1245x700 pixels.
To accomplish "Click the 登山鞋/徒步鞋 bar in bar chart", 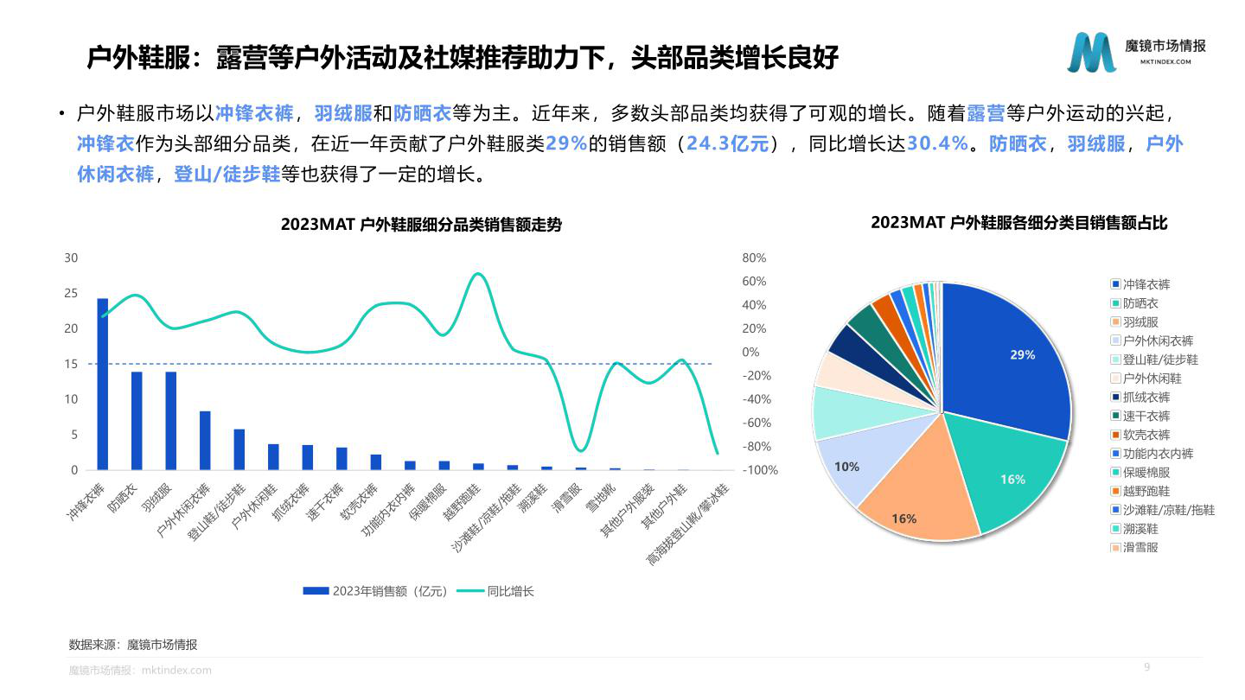I will pos(239,449).
